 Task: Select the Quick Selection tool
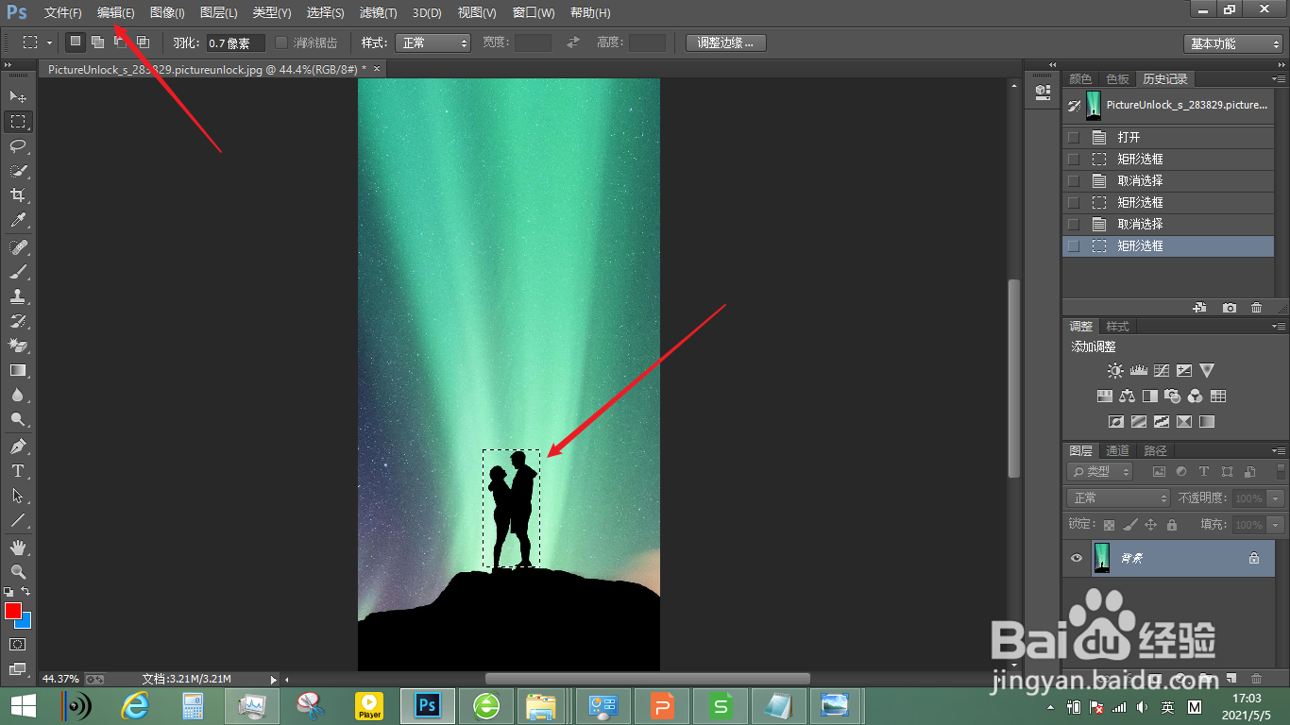[x=18, y=171]
